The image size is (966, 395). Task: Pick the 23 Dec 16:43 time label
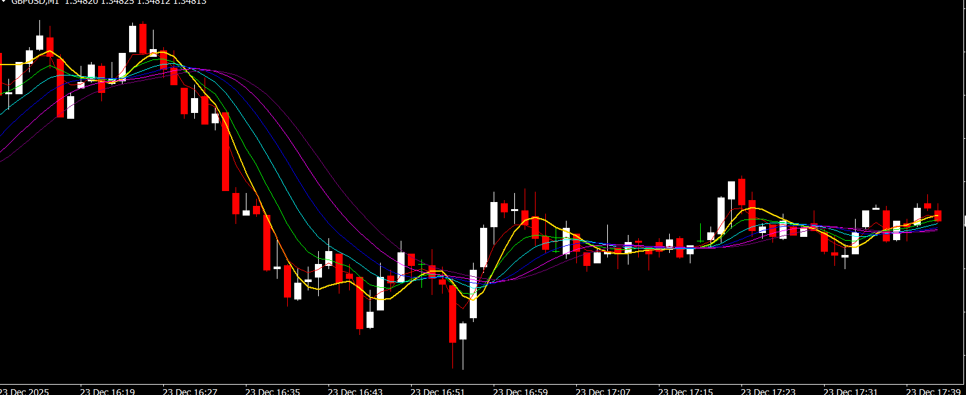(355, 391)
